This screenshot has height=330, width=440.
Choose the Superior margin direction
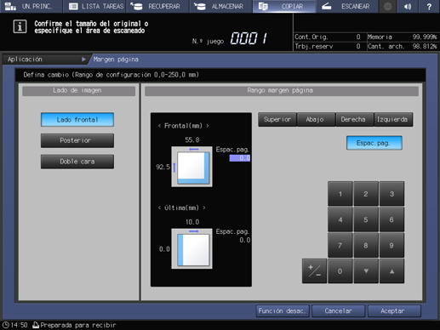(277, 119)
